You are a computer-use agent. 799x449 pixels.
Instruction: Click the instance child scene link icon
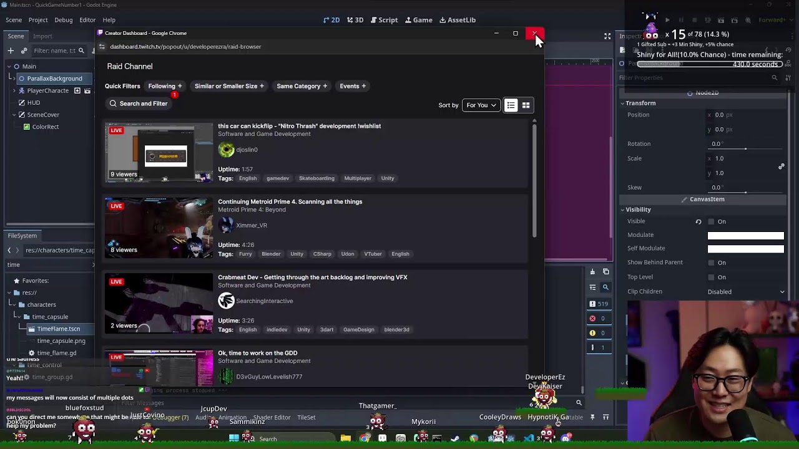24,51
